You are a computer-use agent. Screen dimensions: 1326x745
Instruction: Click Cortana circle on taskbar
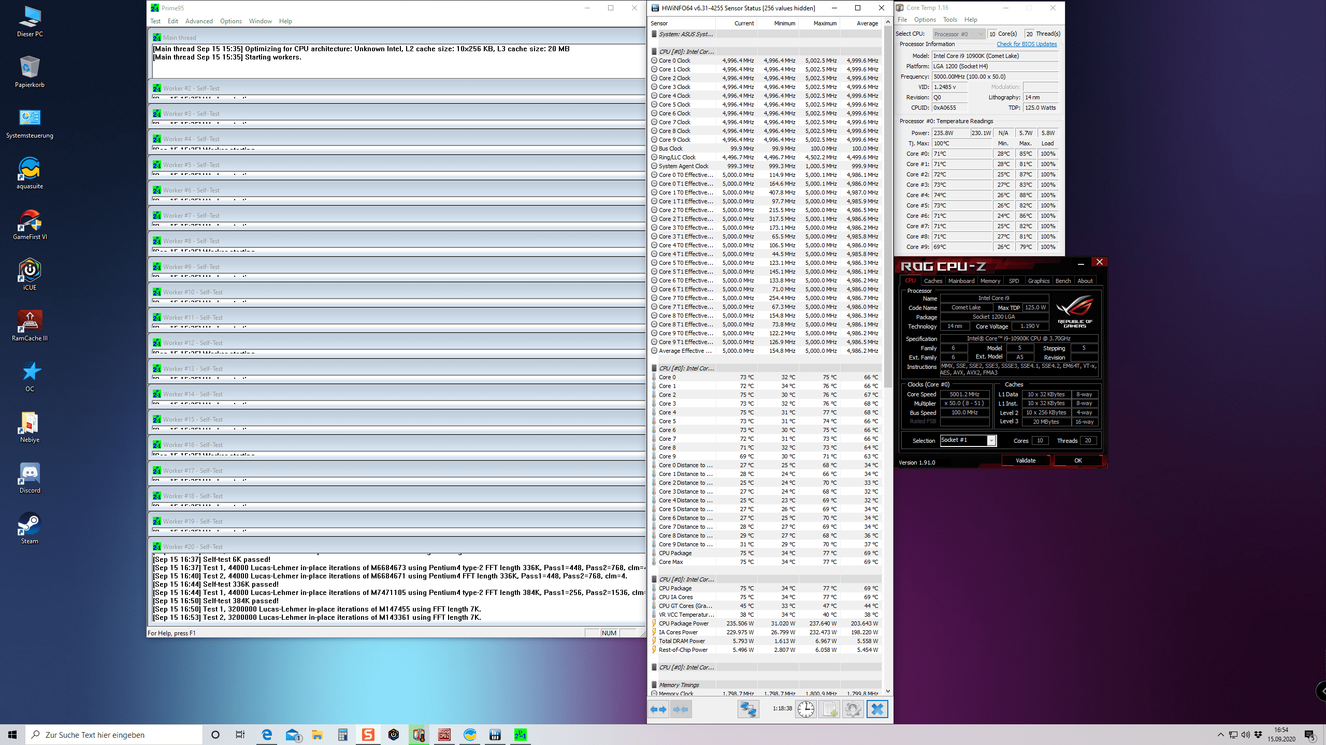pyautogui.click(x=215, y=735)
